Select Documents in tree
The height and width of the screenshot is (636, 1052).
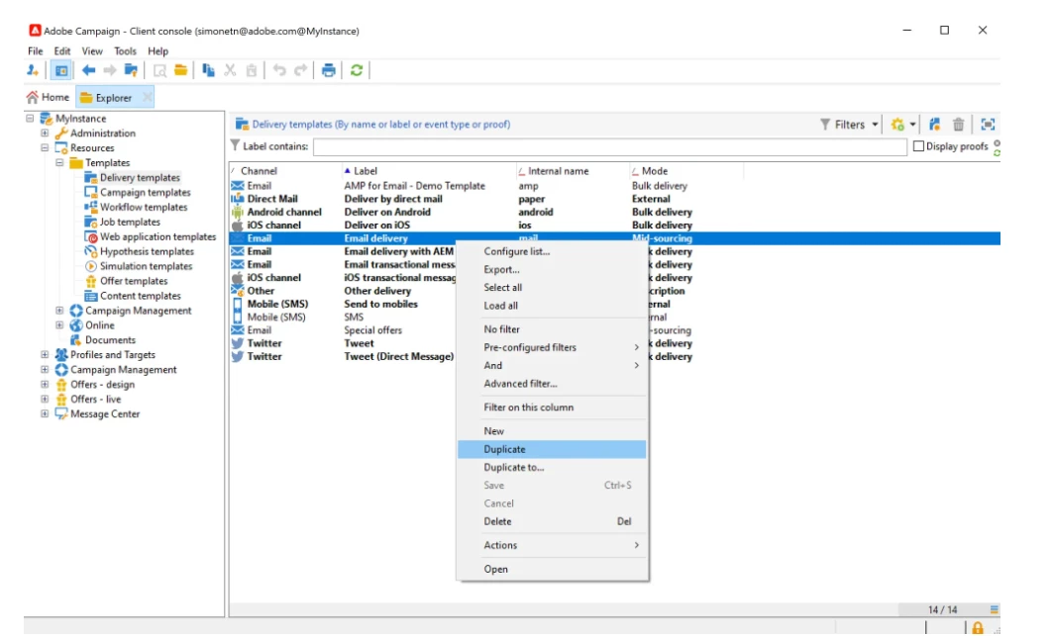pos(110,340)
